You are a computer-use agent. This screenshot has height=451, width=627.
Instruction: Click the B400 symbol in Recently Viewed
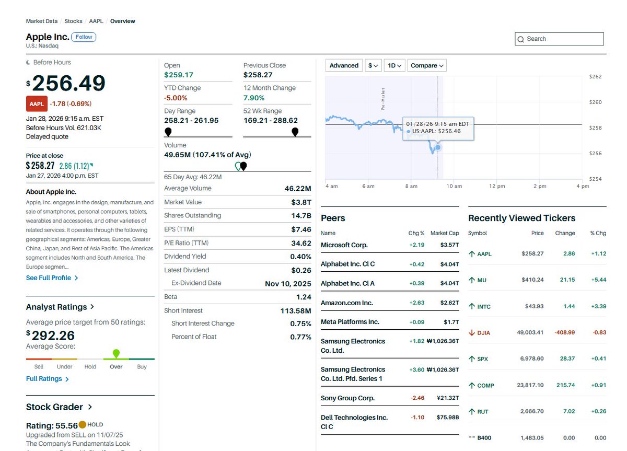click(484, 438)
